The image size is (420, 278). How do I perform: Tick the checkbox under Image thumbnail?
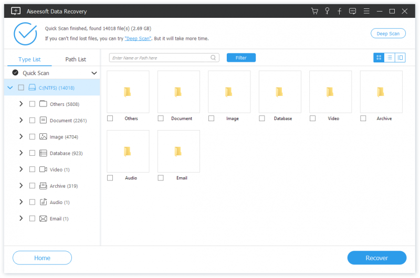point(212,118)
